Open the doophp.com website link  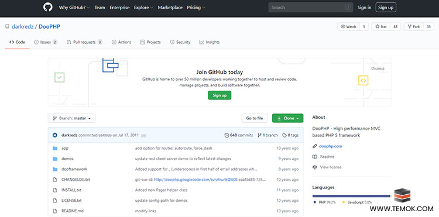[330, 146]
